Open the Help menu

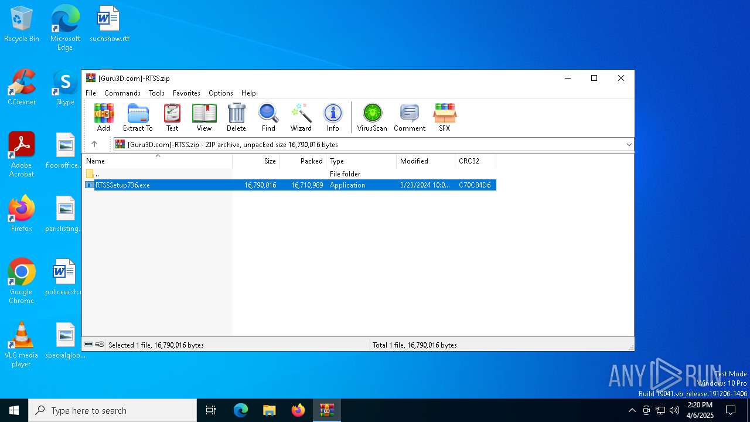pos(248,93)
